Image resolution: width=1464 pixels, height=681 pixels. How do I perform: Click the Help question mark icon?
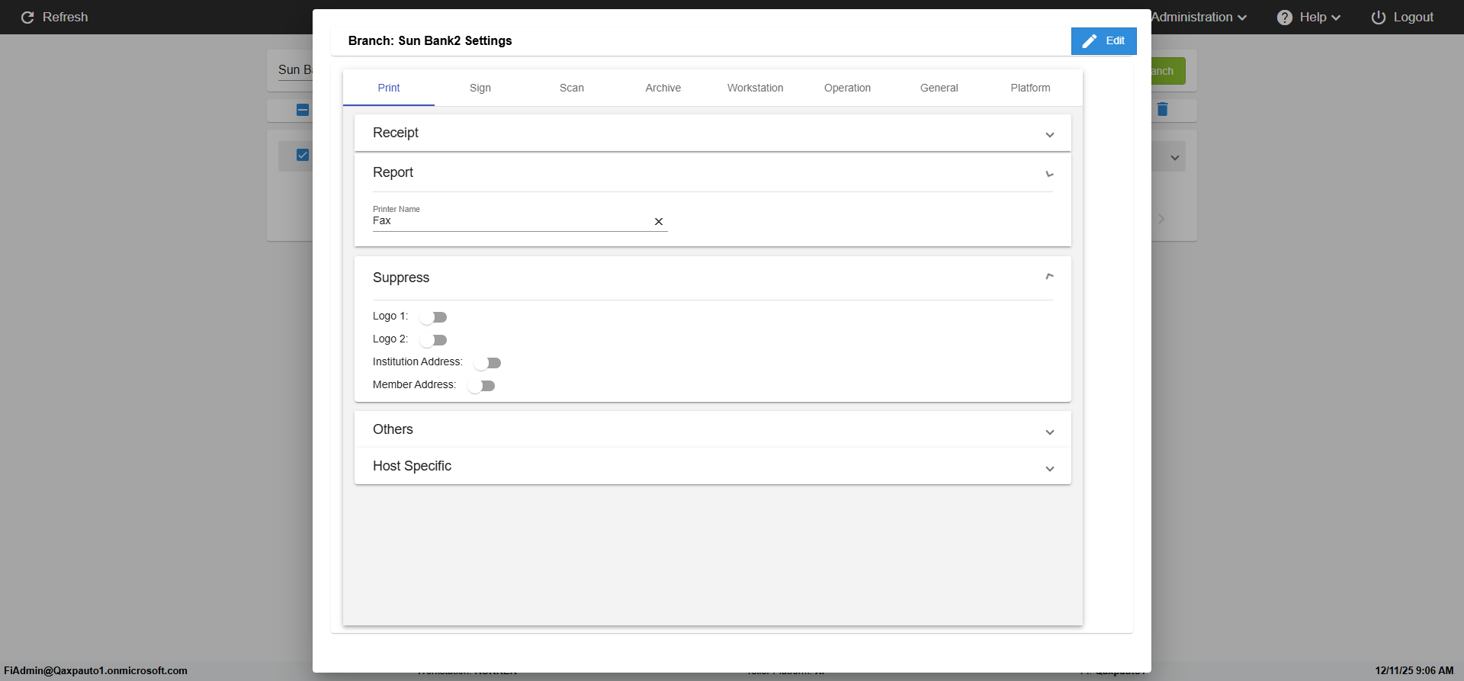pyautogui.click(x=1285, y=18)
